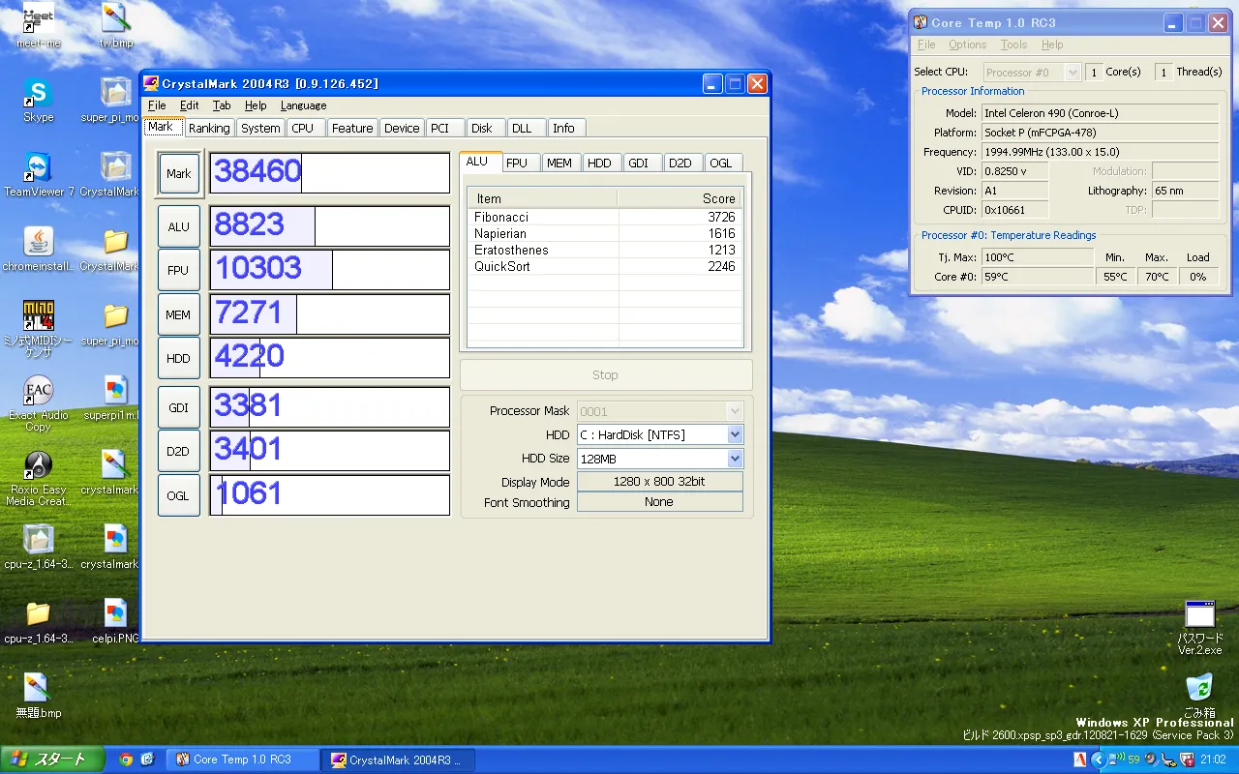
Task: Expand the HDD Size dropdown
Action: [x=735, y=459]
